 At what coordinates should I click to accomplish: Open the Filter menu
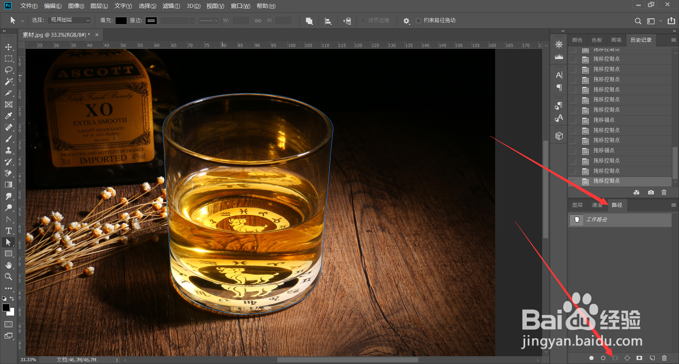(x=171, y=6)
